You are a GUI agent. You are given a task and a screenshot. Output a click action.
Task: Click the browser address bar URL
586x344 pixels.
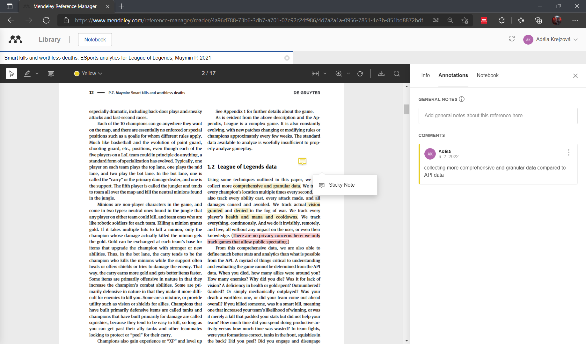[x=249, y=20]
